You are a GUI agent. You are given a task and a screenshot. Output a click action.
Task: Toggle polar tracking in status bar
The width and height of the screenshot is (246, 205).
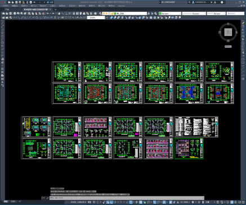(115, 202)
